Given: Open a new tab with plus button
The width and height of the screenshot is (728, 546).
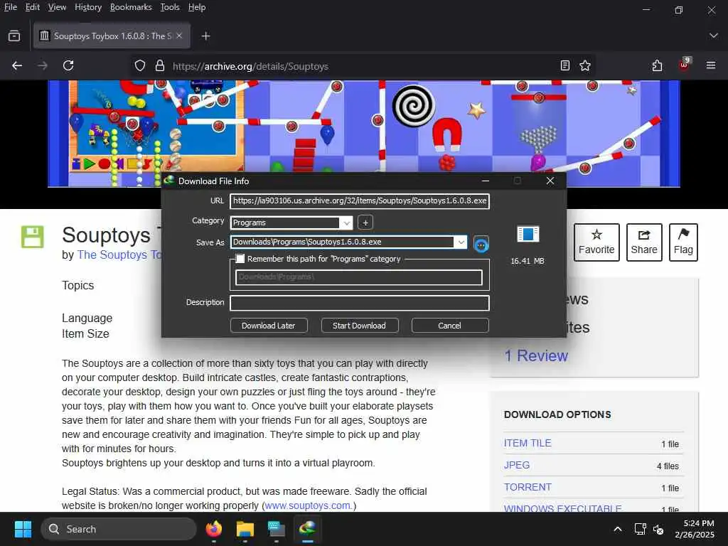Looking at the screenshot, I should pos(205,36).
